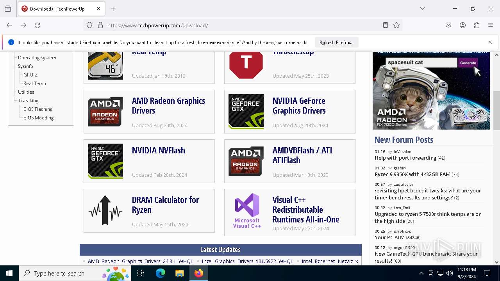Open Ryzen 9 9950X with 4×32GB RAM post
The width and height of the screenshot is (500, 281).
pyautogui.click(x=412, y=174)
